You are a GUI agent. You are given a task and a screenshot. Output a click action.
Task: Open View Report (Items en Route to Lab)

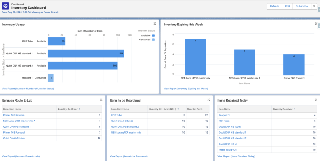coord(21,156)
